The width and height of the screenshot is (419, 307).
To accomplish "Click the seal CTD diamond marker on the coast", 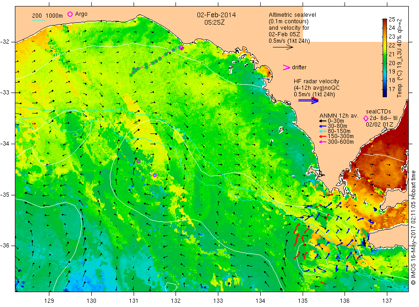I will [x=182, y=48].
